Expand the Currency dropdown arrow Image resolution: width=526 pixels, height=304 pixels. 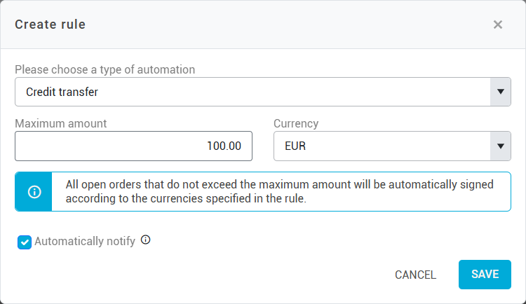coord(500,146)
